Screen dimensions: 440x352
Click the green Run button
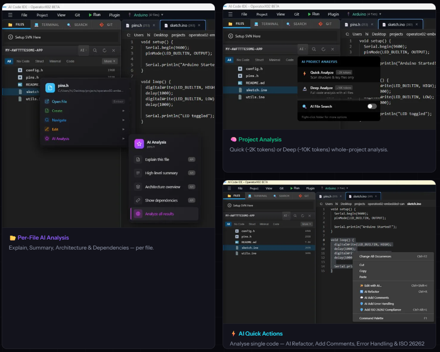click(x=95, y=14)
